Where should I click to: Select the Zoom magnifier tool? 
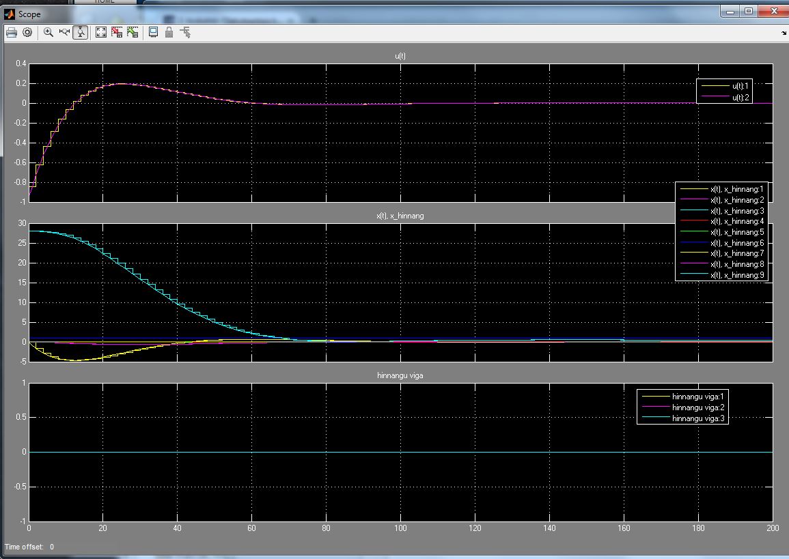click(49, 33)
